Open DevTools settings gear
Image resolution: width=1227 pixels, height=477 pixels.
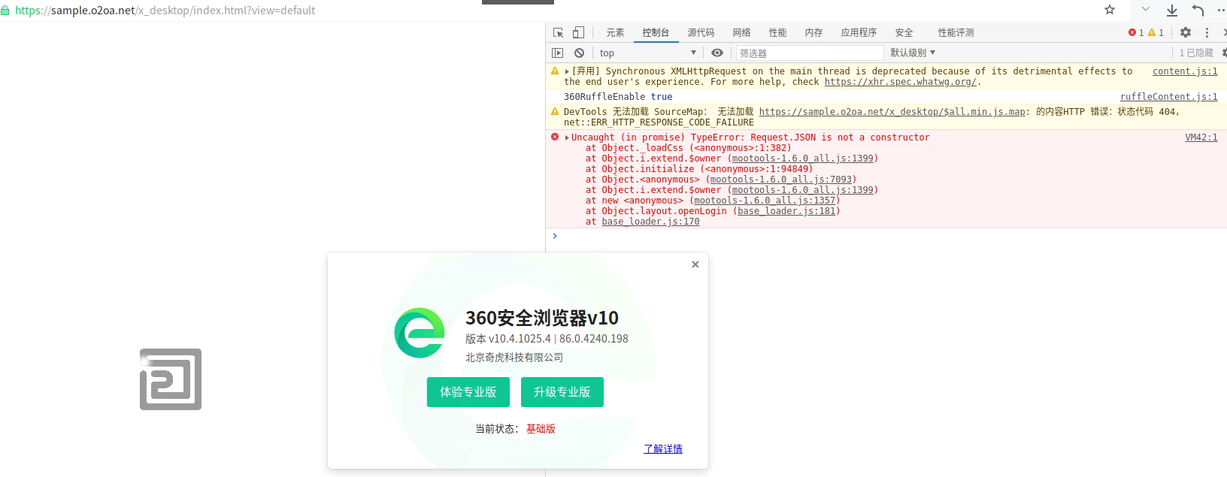coord(1186,32)
